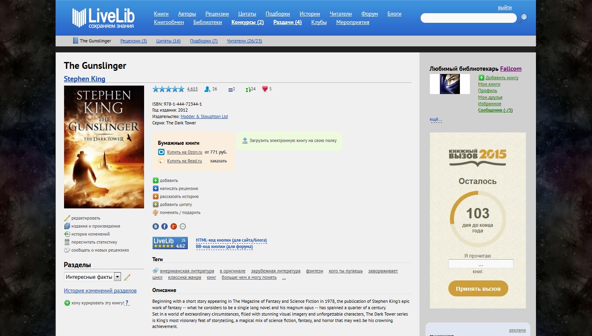This screenshot has height=336, width=592.
Task: Share via Google Plus icon
Action: coord(174,226)
